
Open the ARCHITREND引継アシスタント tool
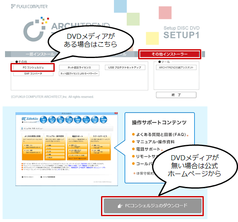[176, 68]
